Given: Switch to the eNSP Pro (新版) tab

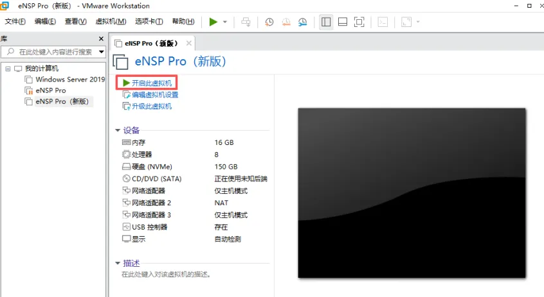Looking at the screenshot, I should 151,43.
